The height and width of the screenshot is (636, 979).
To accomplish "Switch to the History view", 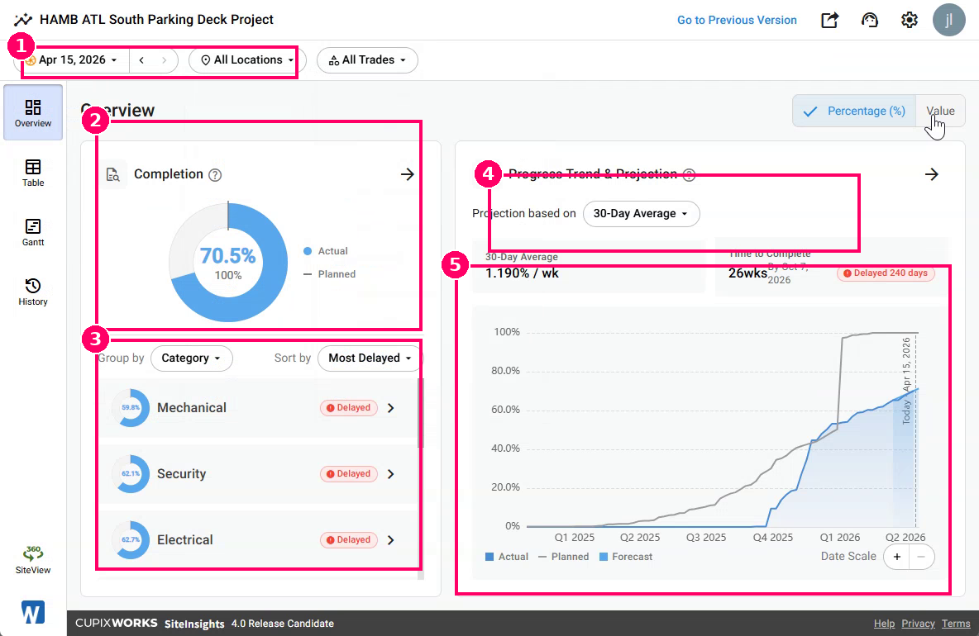I will 33,292.
